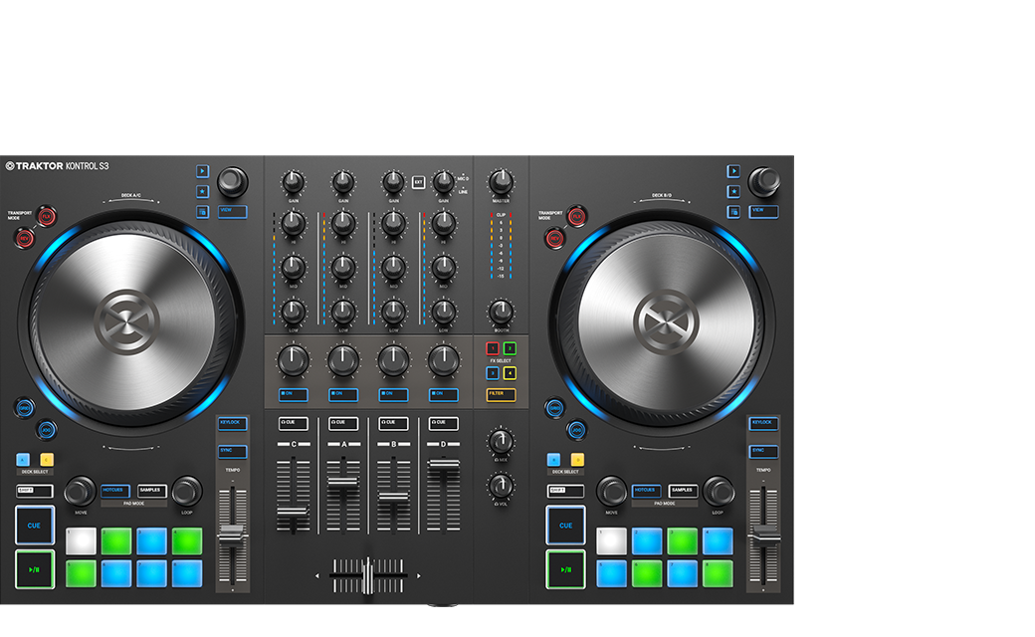Toggle the mixer effect ON button for channel A
The image size is (1035, 637).
click(x=343, y=395)
